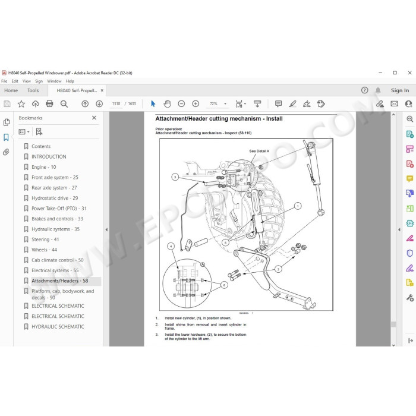
Task: Zoom in with plus button
Action: point(196,104)
